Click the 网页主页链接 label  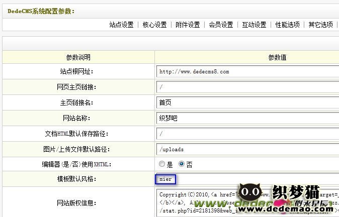[x=76, y=87]
